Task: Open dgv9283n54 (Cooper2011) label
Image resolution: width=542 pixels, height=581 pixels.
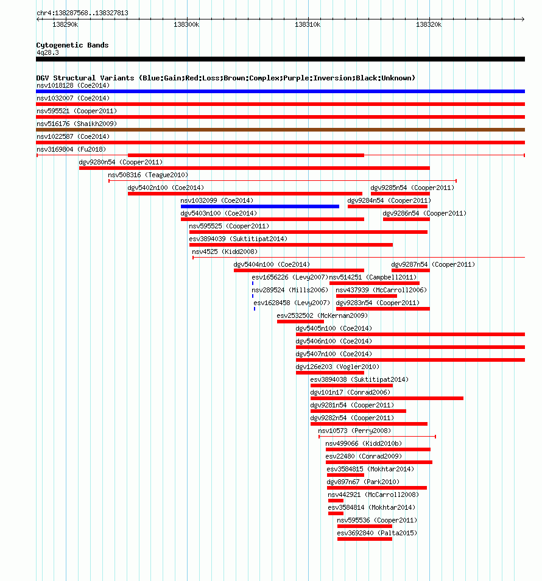Action: click(378, 303)
